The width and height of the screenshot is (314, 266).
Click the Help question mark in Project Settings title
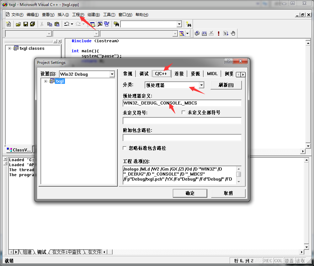click(x=228, y=61)
